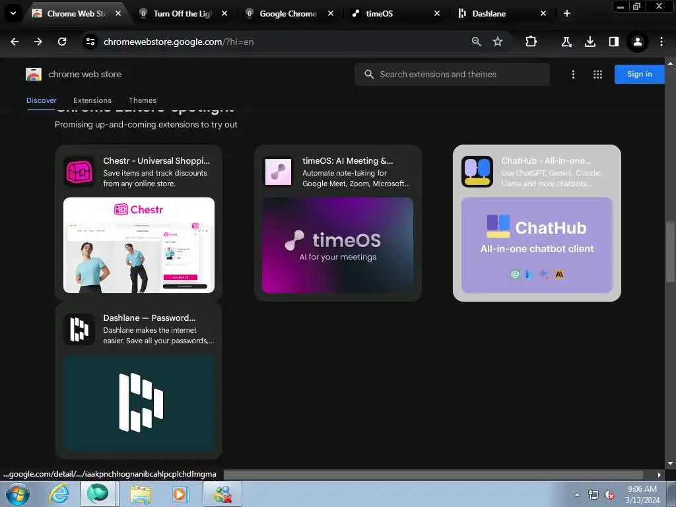
Task: Open the web store more options menu
Action: pyautogui.click(x=573, y=74)
